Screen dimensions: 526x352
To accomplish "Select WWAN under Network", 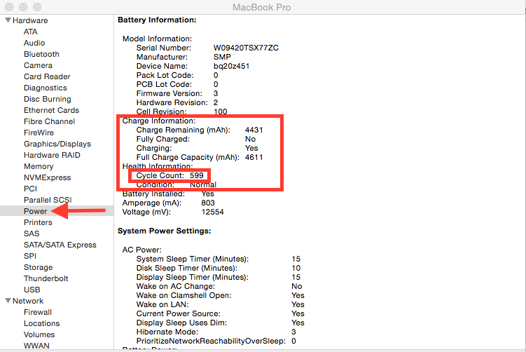I will coord(36,346).
